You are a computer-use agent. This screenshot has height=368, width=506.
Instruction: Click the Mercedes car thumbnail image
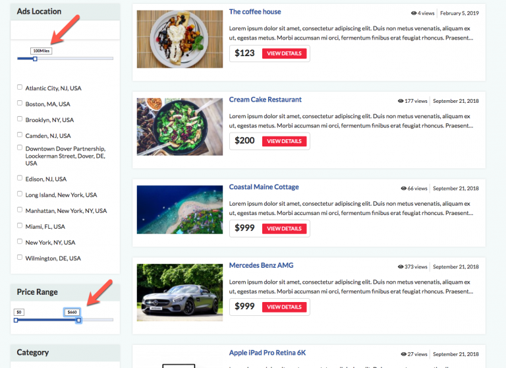pyautogui.click(x=180, y=293)
